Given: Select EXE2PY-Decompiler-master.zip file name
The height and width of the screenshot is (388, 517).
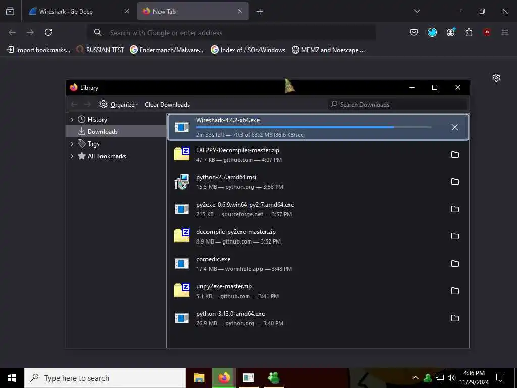Looking at the screenshot, I should click(238, 150).
